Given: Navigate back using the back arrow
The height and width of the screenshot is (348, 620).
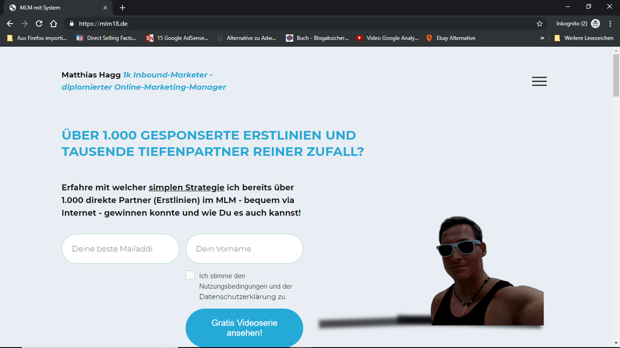Looking at the screenshot, I should (10, 23).
